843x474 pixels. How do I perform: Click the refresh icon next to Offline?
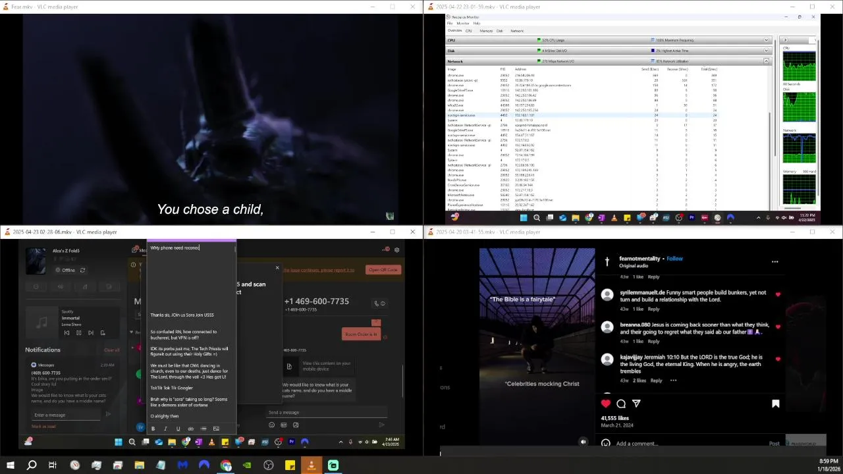click(x=82, y=270)
